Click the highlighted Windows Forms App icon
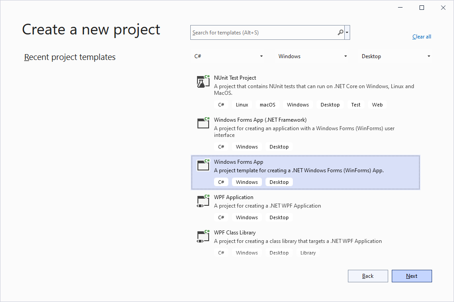Screen dimensions: 454x302 click(204, 165)
